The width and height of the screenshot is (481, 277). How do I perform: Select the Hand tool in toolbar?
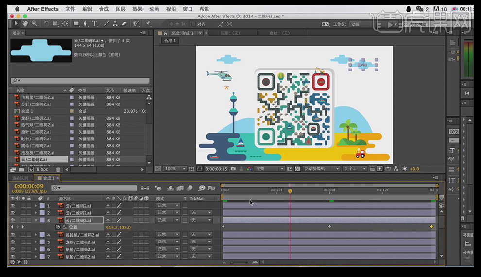pyautogui.click(x=25, y=23)
